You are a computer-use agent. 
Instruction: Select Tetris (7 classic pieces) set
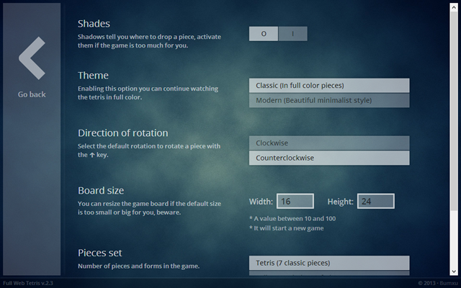point(328,263)
